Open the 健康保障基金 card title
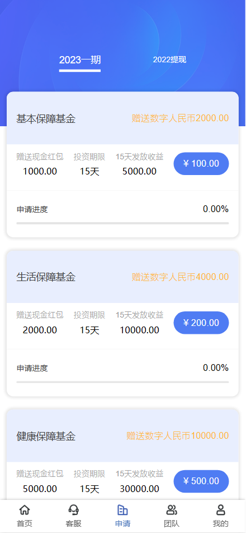The width and height of the screenshot is (246, 533). pyautogui.click(x=46, y=436)
